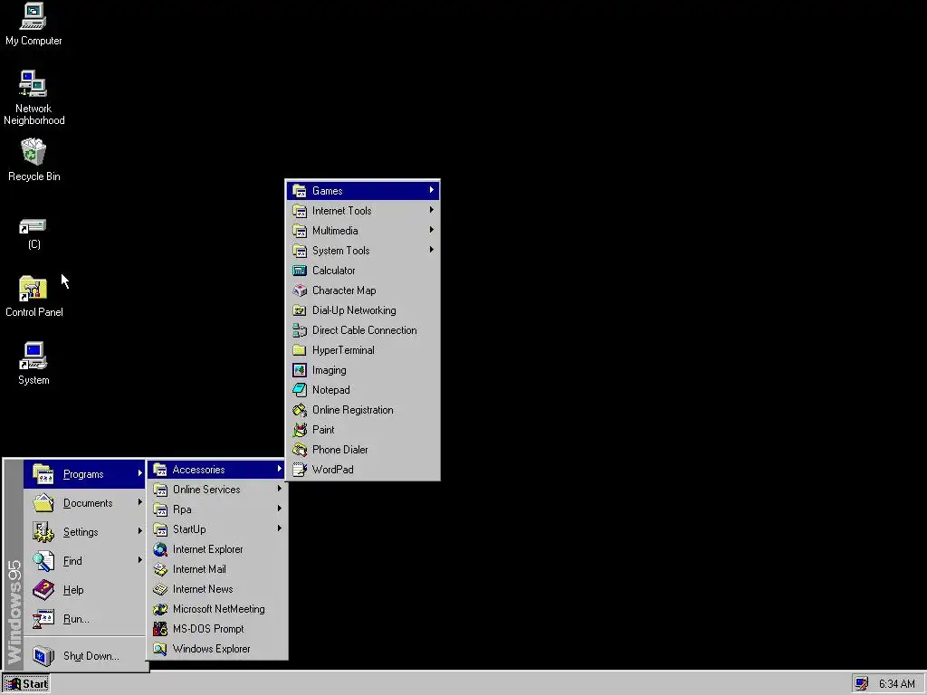The height and width of the screenshot is (695, 927).
Task: Expand the Rpa submenu arrow
Action: tap(279, 509)
